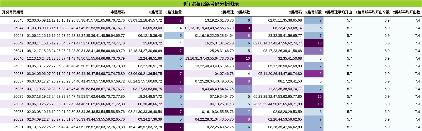The width and height of the screenshot is (422, 131).
Task: Click the 0路号球 column header
Action: pos(155,12)
